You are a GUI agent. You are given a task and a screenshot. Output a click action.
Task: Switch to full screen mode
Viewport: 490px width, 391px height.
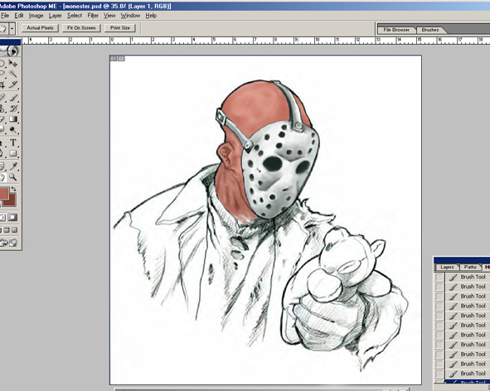point(15,230)
